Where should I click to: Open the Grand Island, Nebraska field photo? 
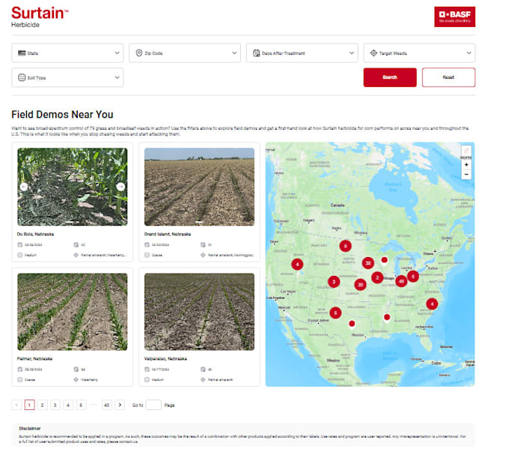(x=199, y=187)
